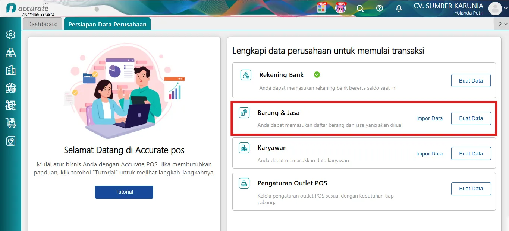The width and height of the screenshot is (509, 231).
Task: Click the Barang & Jasa title
Action: [x=279, y=113]
